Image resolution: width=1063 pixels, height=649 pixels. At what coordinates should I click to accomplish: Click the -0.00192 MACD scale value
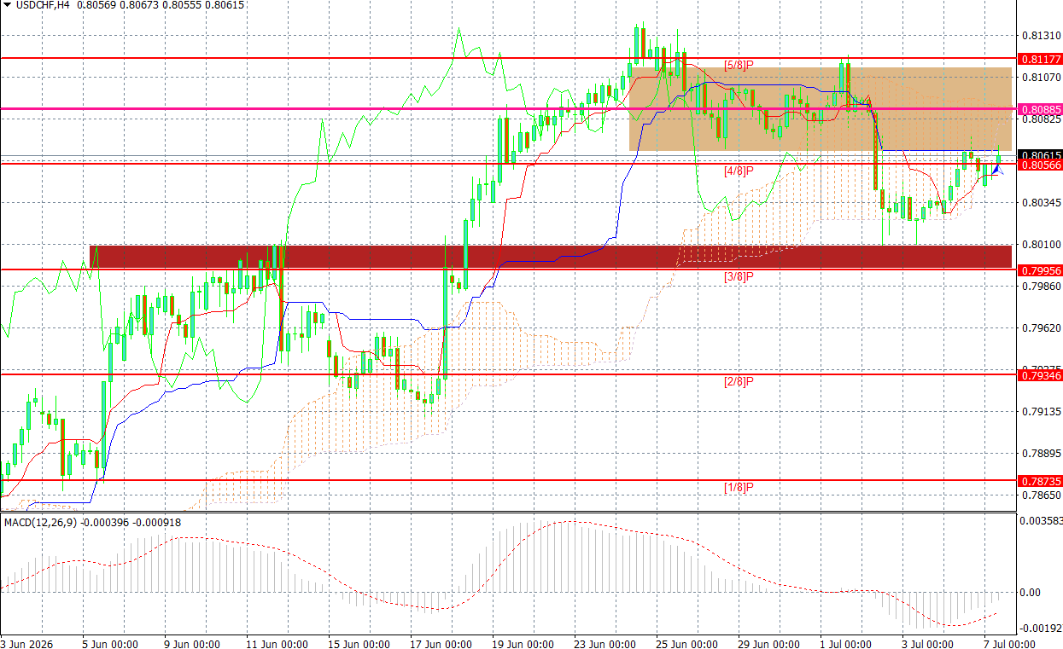coord(1042,628)
